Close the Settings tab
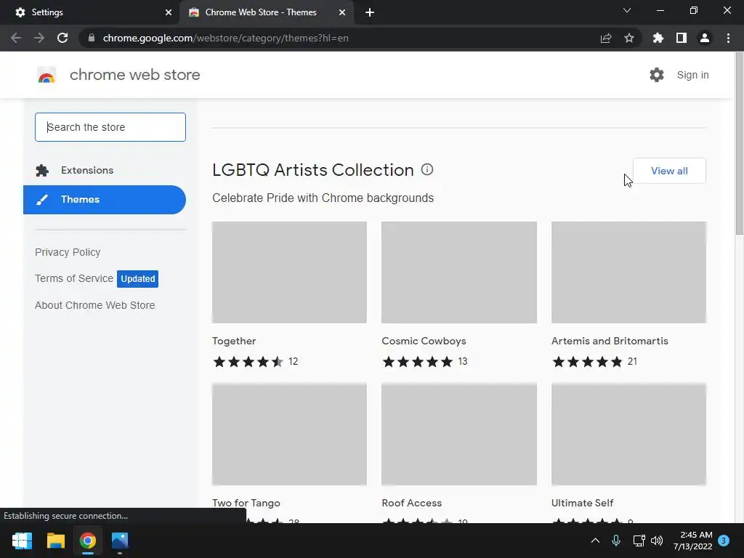Screen dimensions: 744x558 (169, 12)
